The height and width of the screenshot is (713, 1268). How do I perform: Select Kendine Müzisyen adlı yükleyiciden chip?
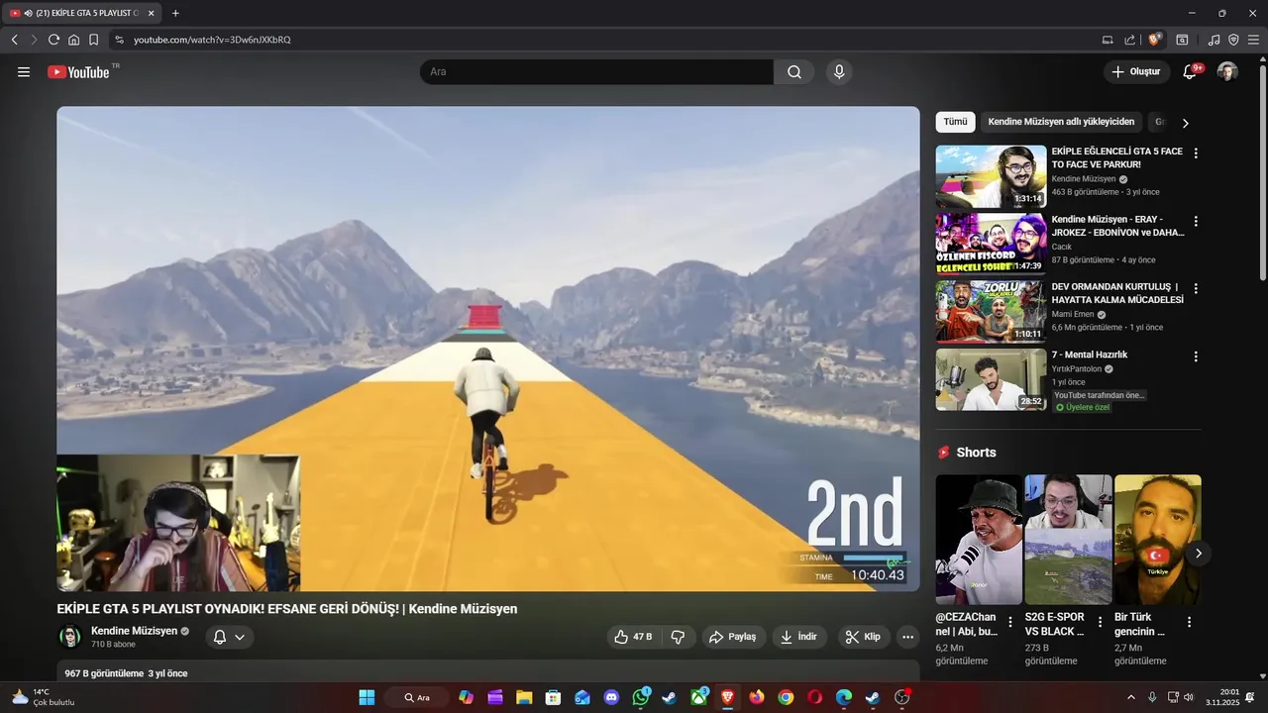click(x=1061, y=122)
